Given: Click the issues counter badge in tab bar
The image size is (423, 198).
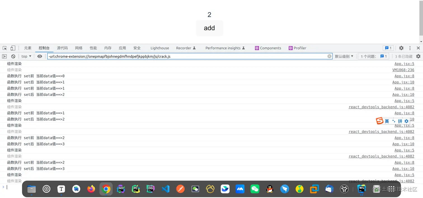Looking at the screenshot, I should pyautogui.click(x=389, y=48).
